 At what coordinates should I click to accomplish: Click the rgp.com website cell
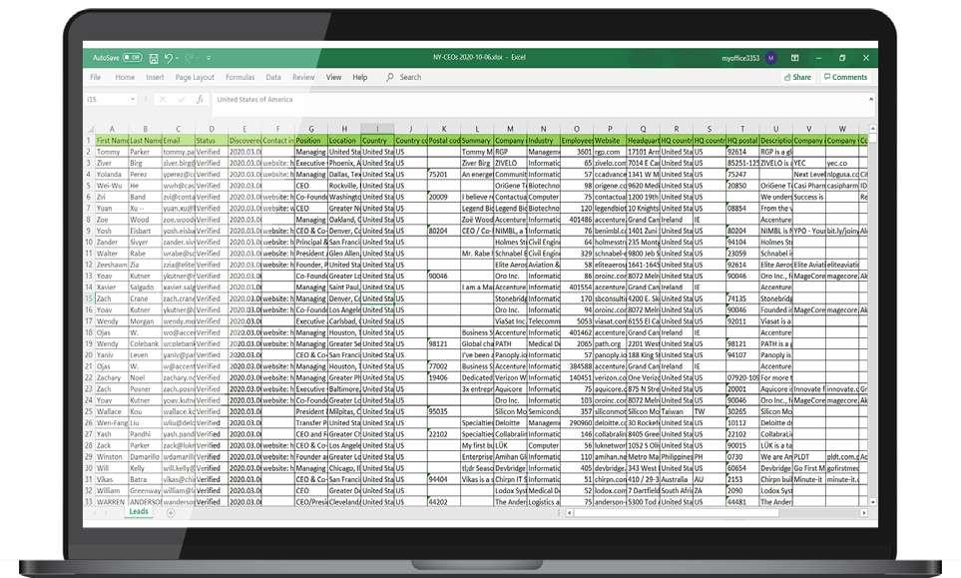point(610,152)
